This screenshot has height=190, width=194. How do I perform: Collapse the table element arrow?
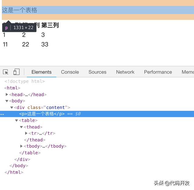[16, 121]
